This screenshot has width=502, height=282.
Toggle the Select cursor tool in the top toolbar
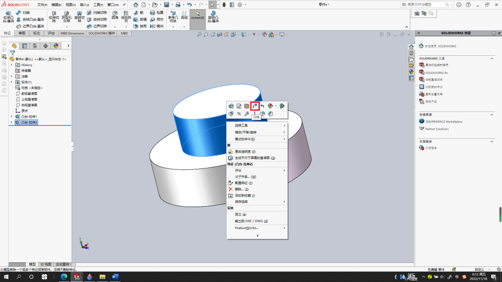[x=212, y=5]
